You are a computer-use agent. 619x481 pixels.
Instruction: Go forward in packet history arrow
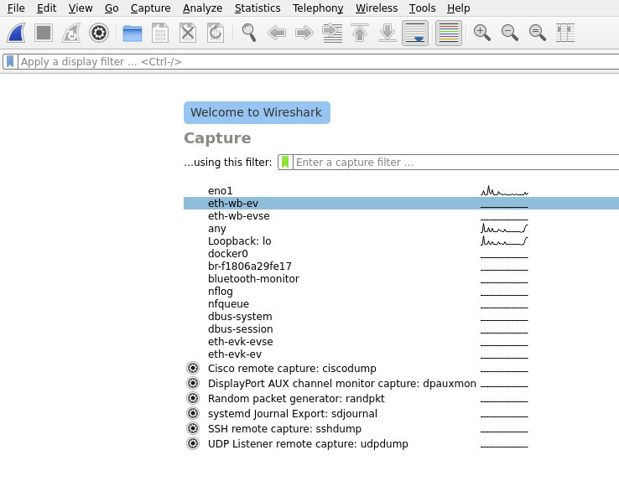click(x=304, y=33)
